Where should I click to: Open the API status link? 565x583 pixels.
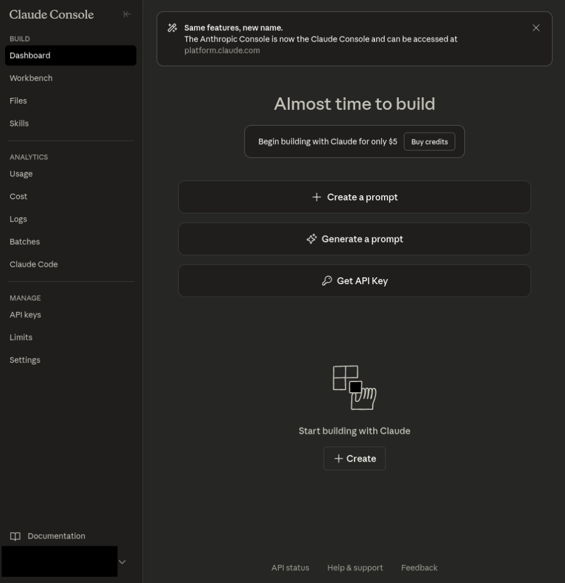tap(290, 568)
